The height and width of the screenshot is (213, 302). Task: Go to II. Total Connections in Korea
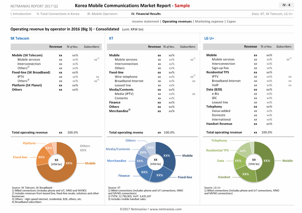58,14
